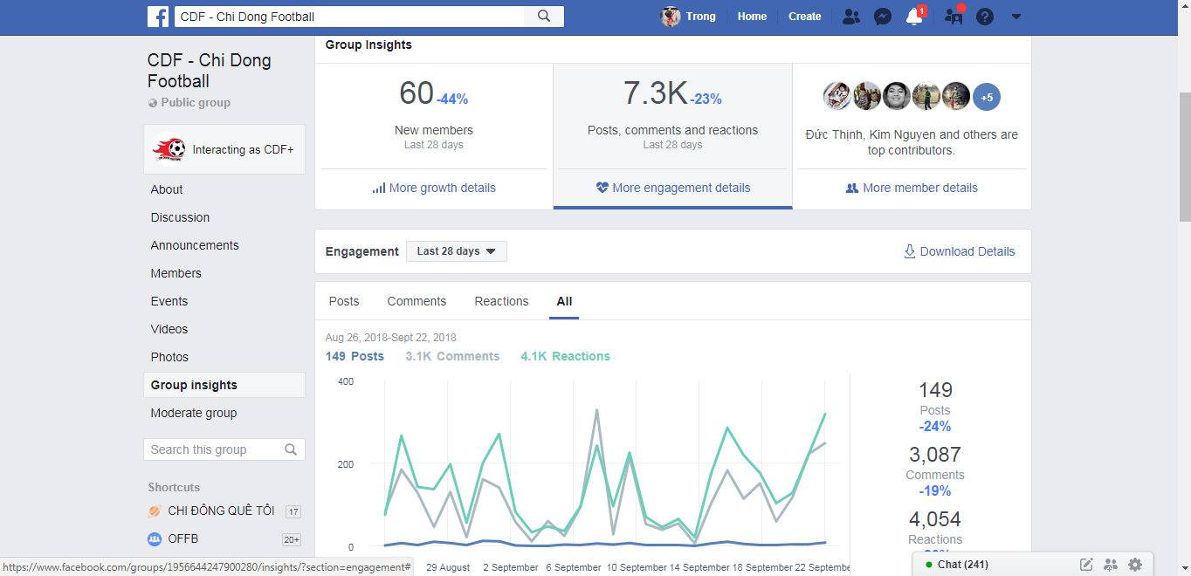
Task: Open the Help question mark icon
Action: tap(985, 17)
